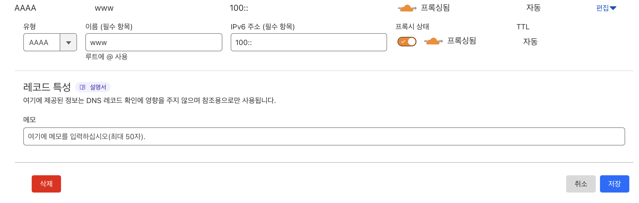The width and height of the screenshot is (639, 203).
Task: Click the AAAA value in the 유형 combo box
Action: tap(39, 42)
